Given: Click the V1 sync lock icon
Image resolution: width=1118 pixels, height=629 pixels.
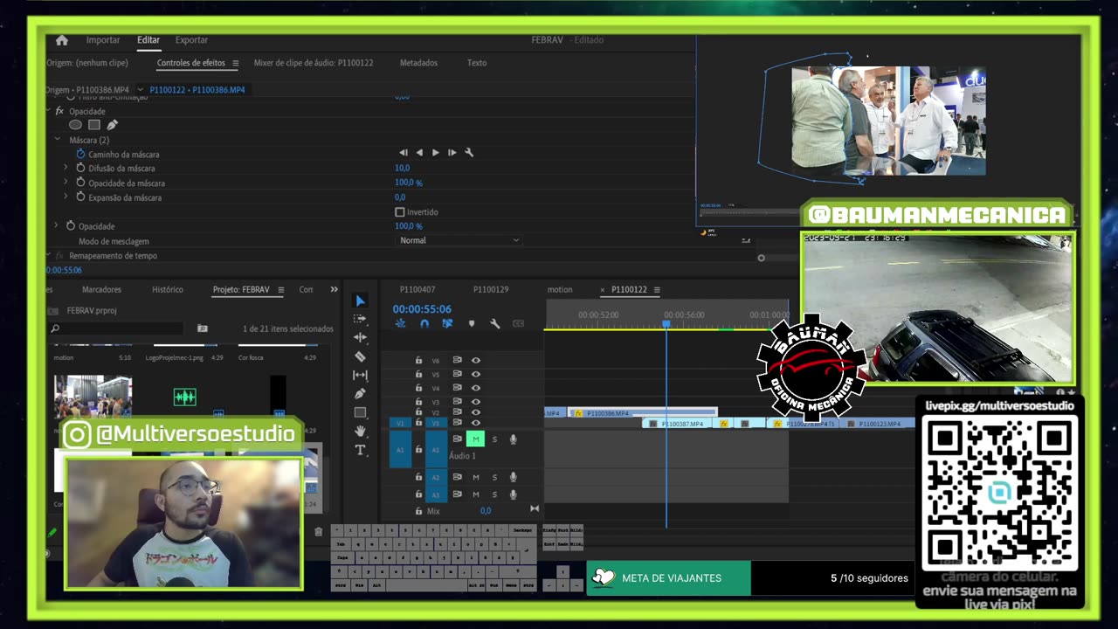Looking at the screenshot, I should (x=457, y=423).
